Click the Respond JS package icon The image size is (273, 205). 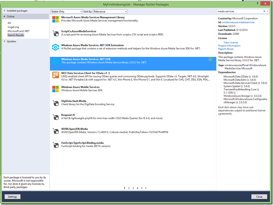(56, 117)
